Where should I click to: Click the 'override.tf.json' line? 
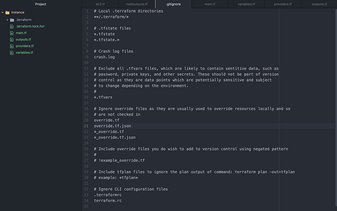112,126
